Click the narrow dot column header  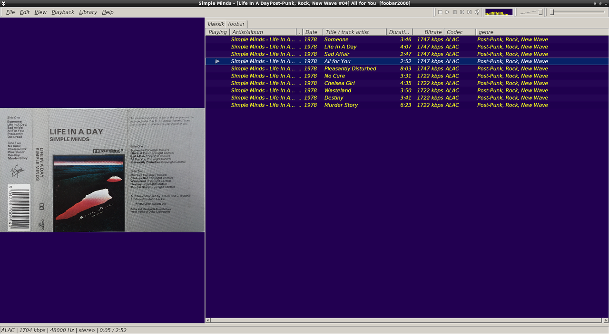pyautogui.click(x=300, y=32)
